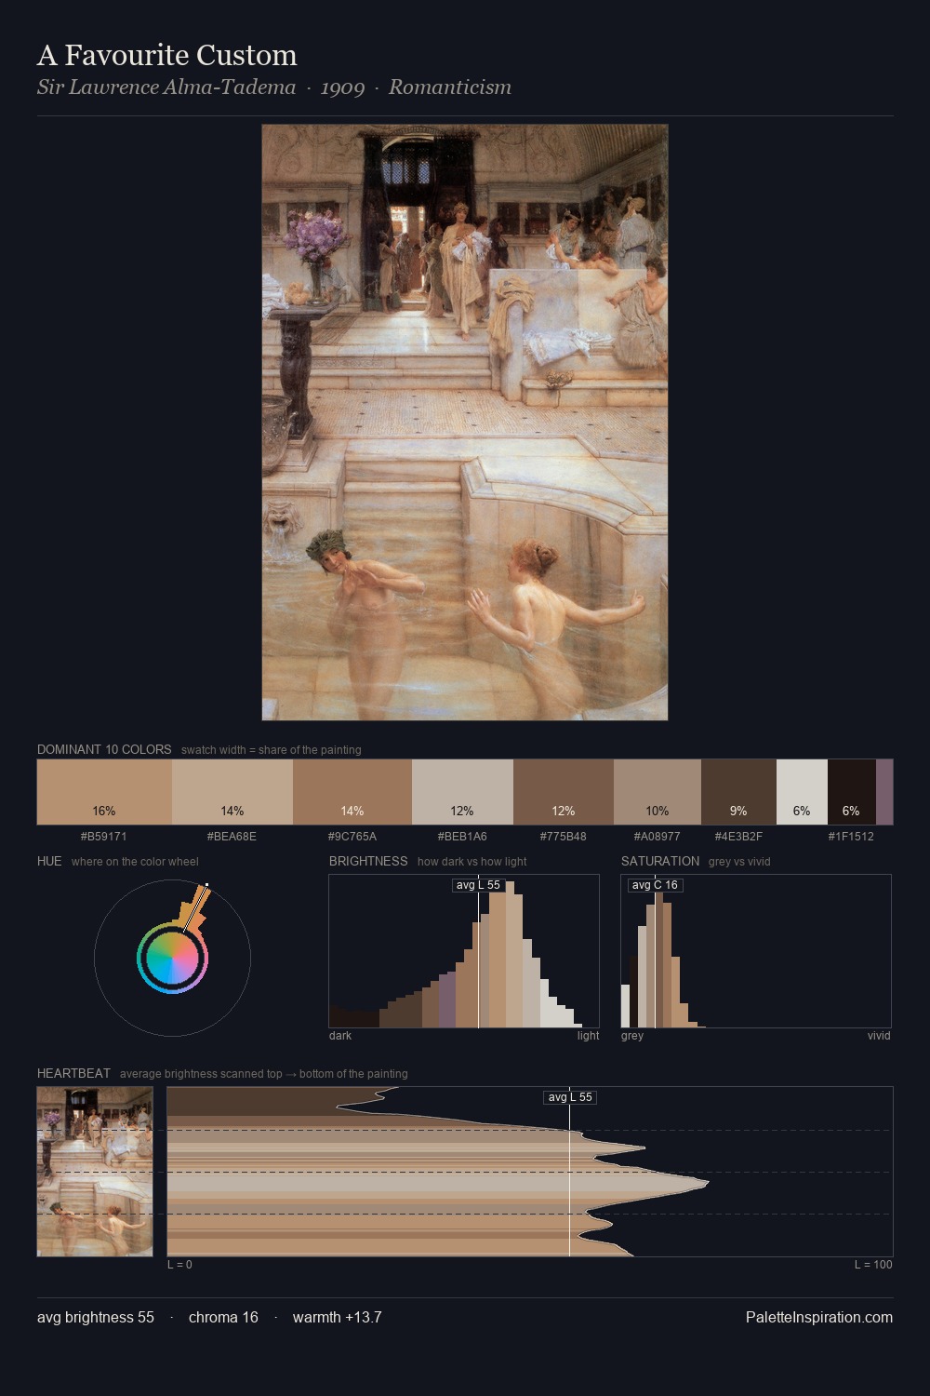Click the 'L = 0' heartbeat axis label
Image resolution: width=930 pixels, height=1396 pixels.
(180, 1265)
